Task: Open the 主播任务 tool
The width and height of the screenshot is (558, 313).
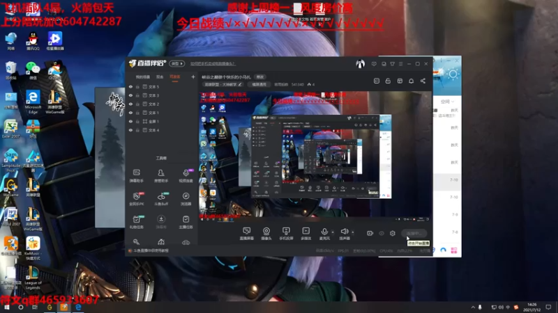Action: click(186, 222)
